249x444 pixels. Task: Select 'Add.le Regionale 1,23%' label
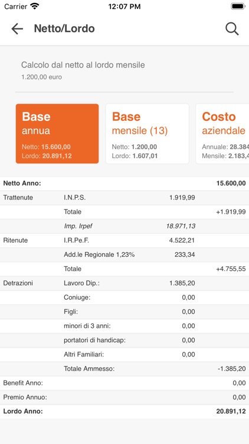point(99,255)
